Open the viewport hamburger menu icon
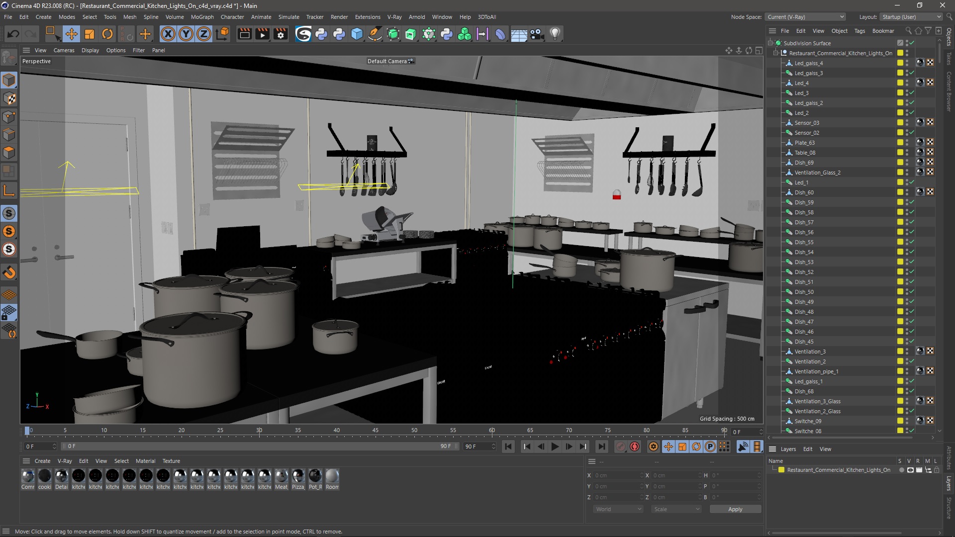Viewport: 955px width, 537px height. [x=26, y=50]
